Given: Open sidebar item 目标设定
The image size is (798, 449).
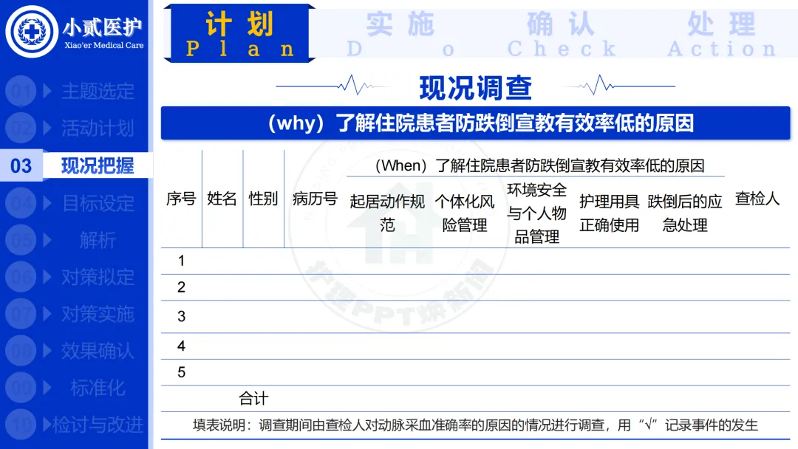Looking at the screenshot, I should point(98,203).
